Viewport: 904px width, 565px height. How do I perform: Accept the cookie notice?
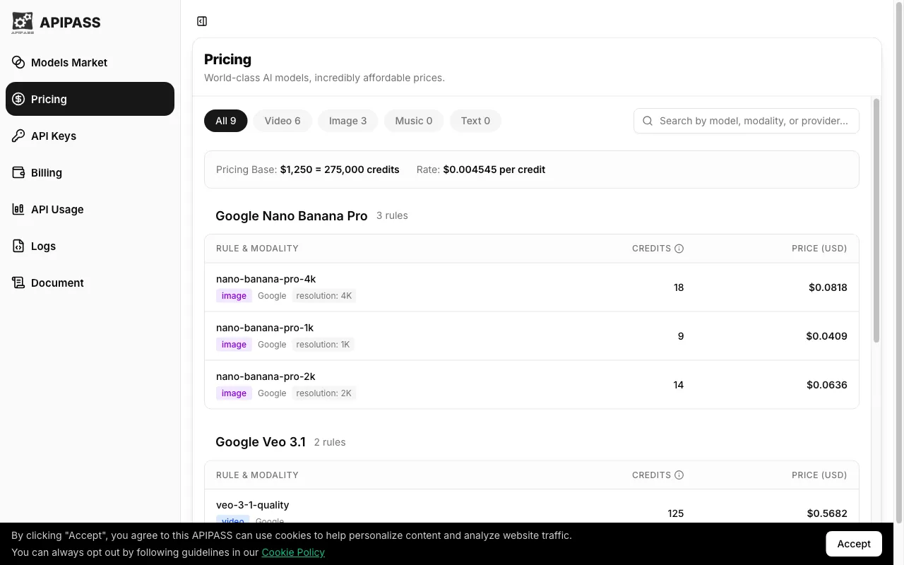(x=854, y=544)
